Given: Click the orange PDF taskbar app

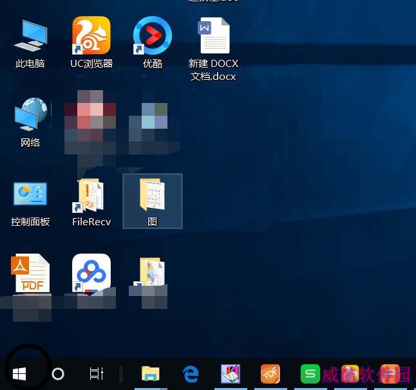Looking at the screenshot, I should click(270, 374).
